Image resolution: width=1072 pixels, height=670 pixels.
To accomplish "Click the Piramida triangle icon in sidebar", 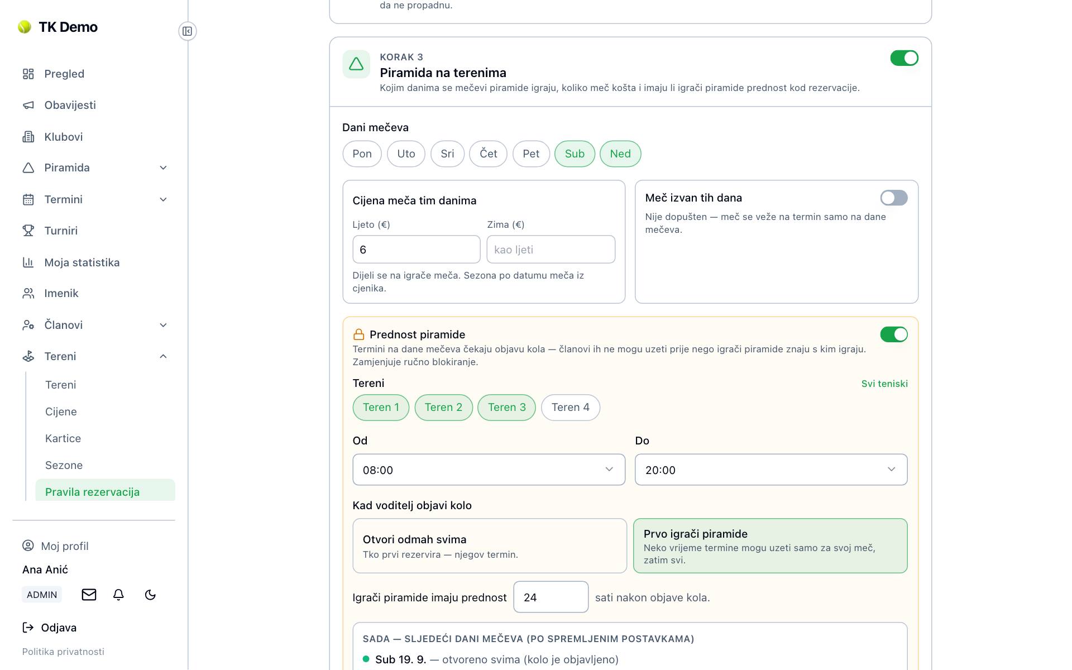I will click(x=28, y=167).
